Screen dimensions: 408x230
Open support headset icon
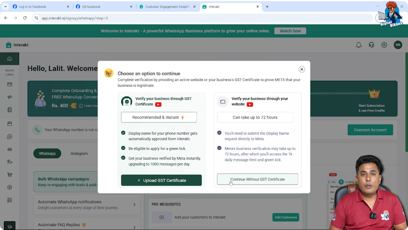(x=371, y=45)
